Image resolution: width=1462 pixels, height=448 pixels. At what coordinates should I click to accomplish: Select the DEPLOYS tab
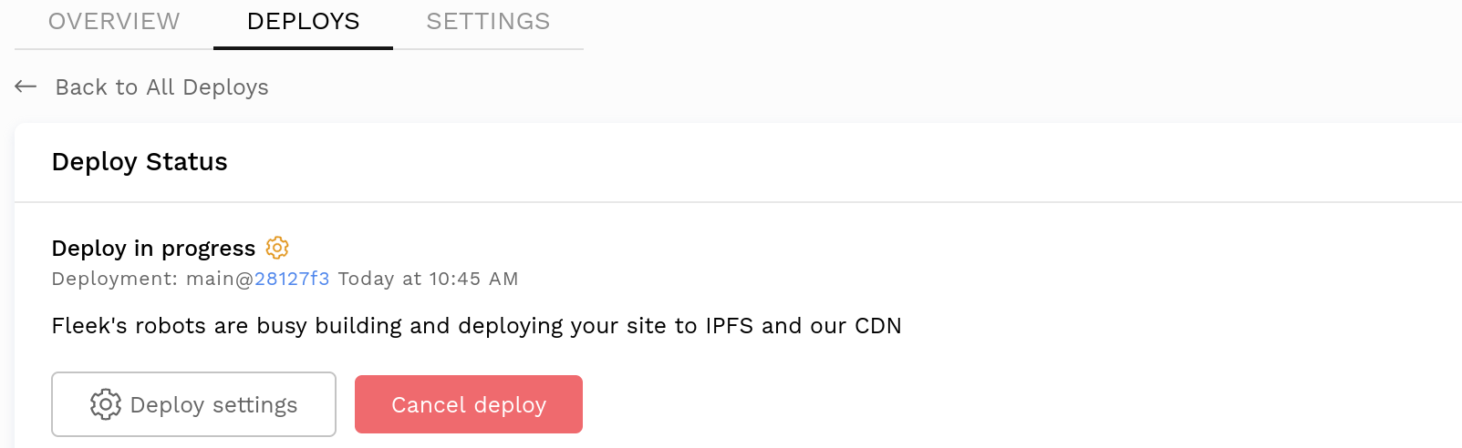(x=303, y=22)
